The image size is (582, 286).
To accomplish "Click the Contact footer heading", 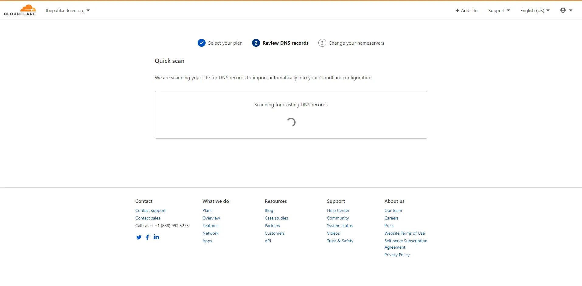I will pyautogui.click(x=144, y=201).
